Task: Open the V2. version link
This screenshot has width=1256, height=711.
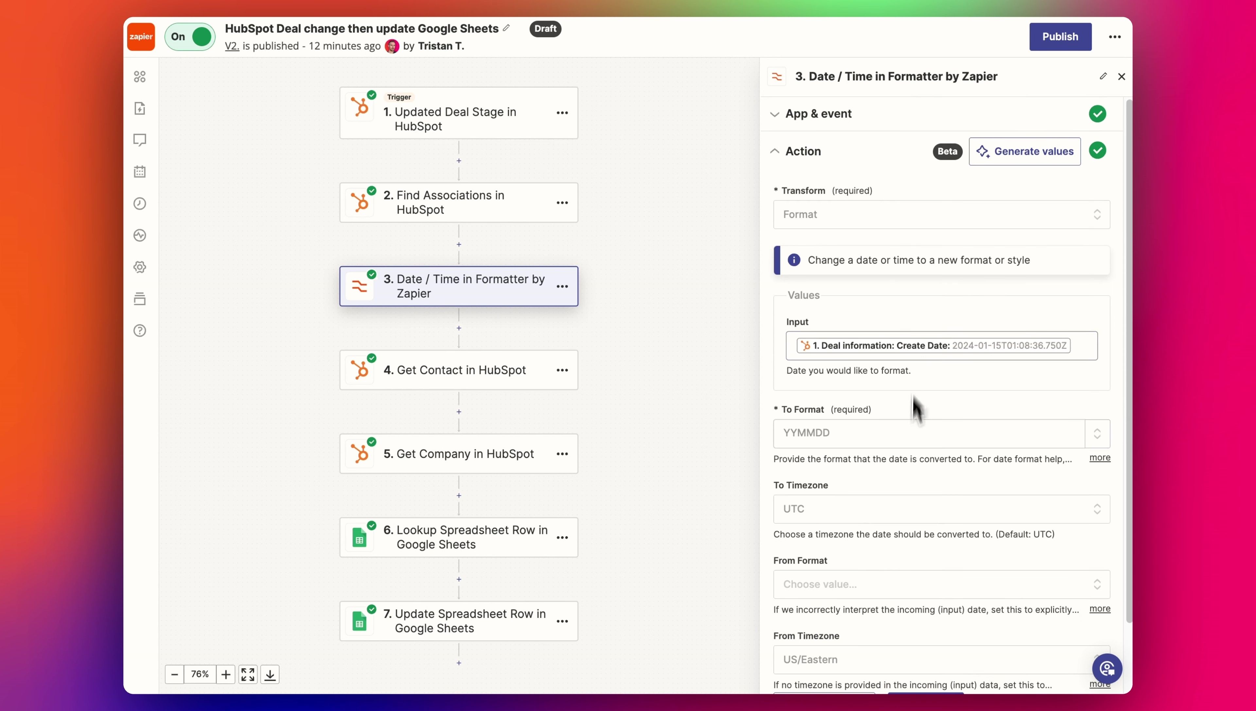Action: pos(232,46)
